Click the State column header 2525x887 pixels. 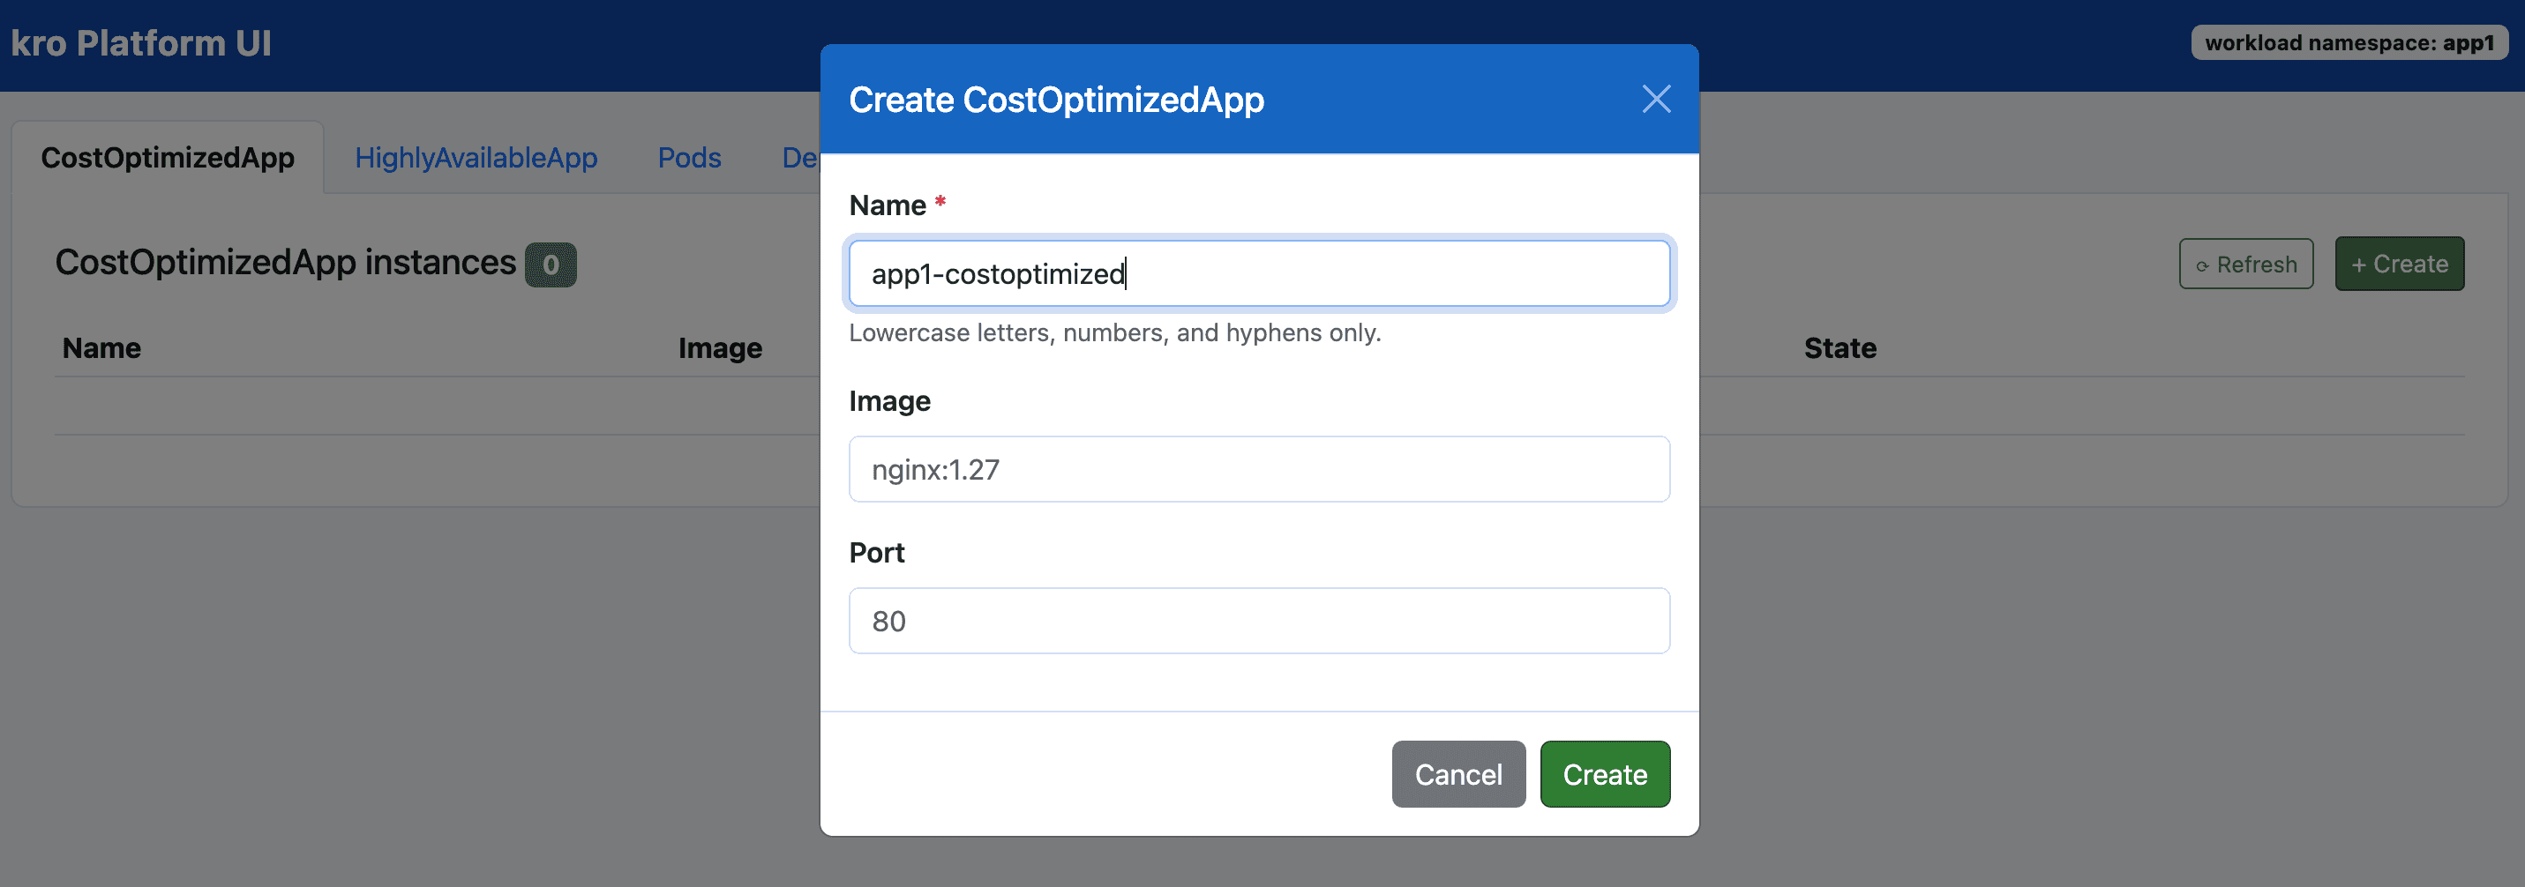(1839, 348)
